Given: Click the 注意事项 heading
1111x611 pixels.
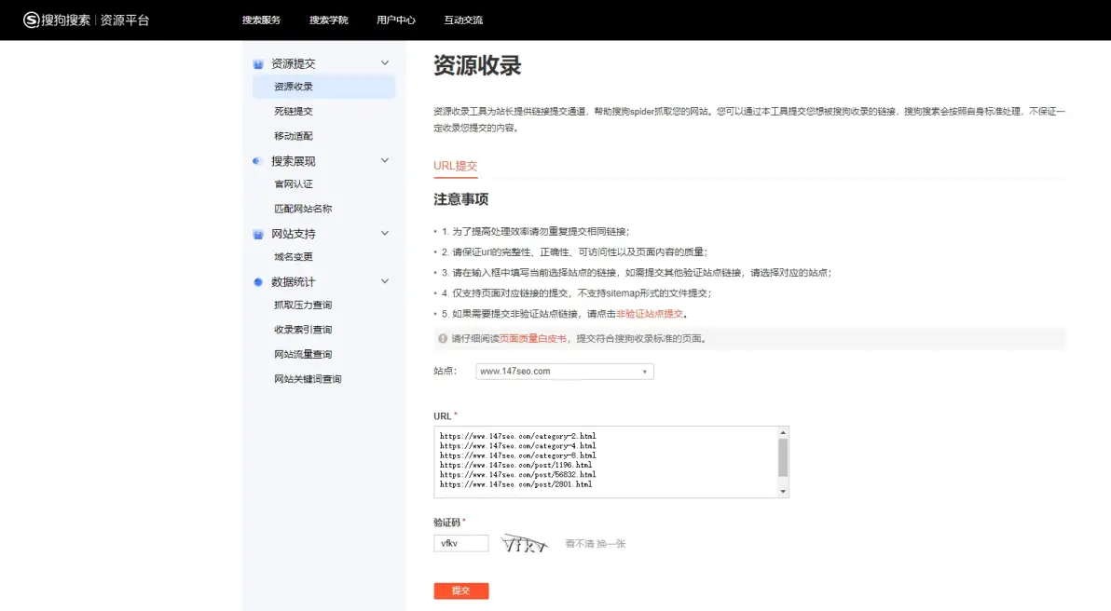Looking at the screenshot, I should (x=461, y=199).
